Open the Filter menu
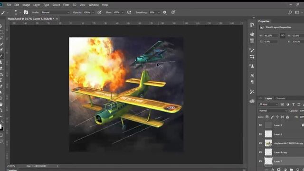The image size is (304, 171). tap(66, 5)
